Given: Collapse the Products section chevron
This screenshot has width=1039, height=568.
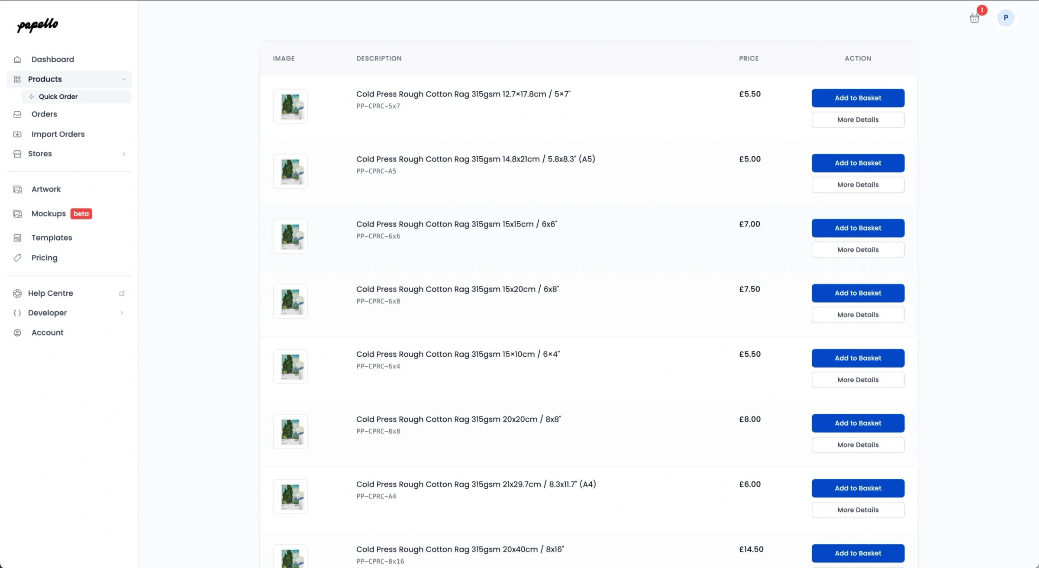Looking at the screenshot, I should tap(124, 79).
